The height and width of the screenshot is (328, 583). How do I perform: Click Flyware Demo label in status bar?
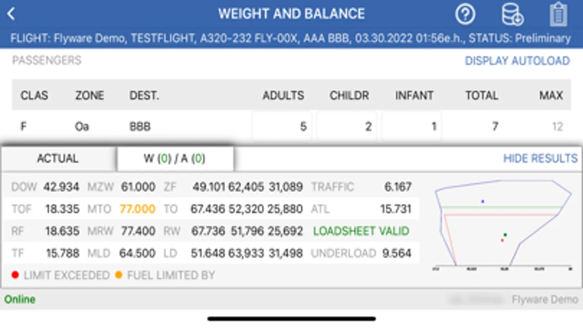click(545, 299)
